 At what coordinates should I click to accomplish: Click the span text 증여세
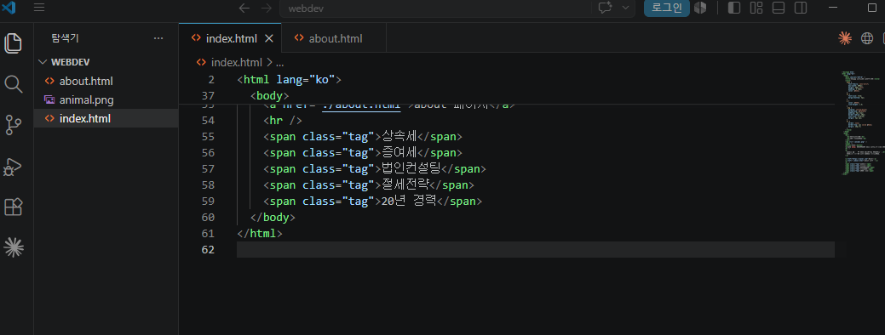(x=399, y=152)
